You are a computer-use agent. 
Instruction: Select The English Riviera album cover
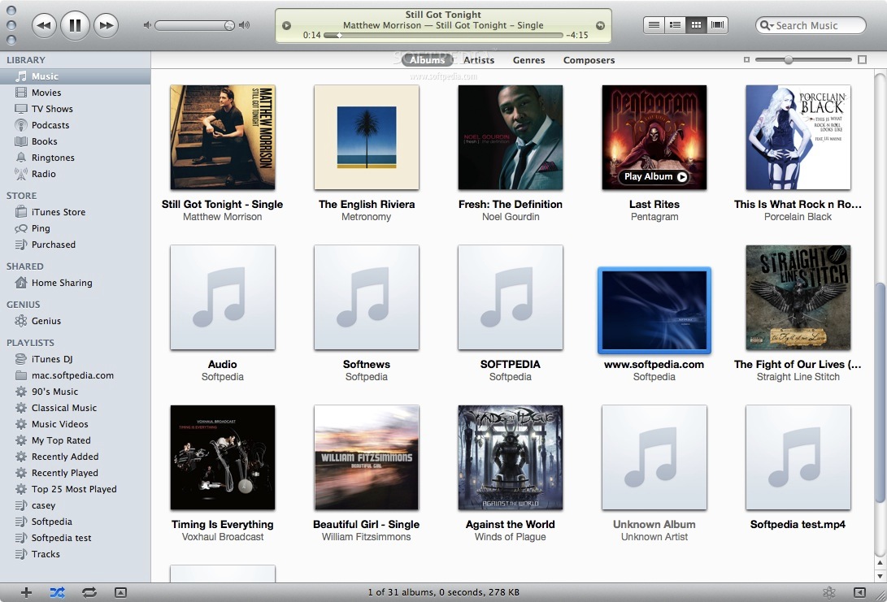point(367,137)
